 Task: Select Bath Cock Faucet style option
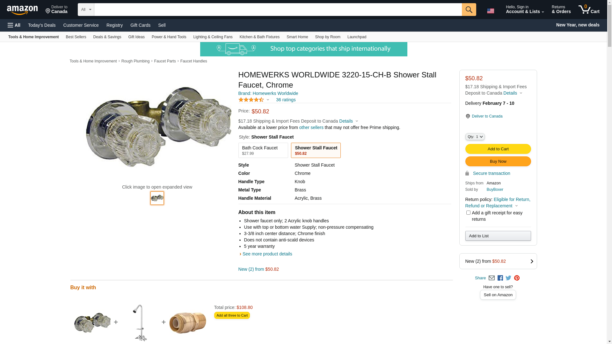point(263,150)
